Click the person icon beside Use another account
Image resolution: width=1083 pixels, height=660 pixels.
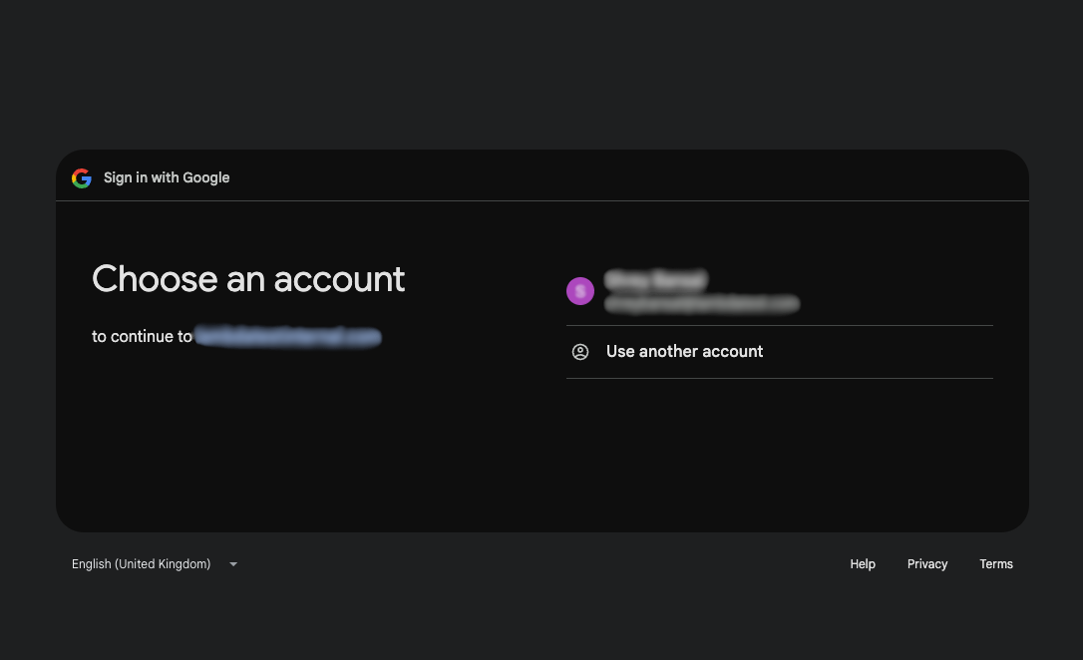(580, 352)
